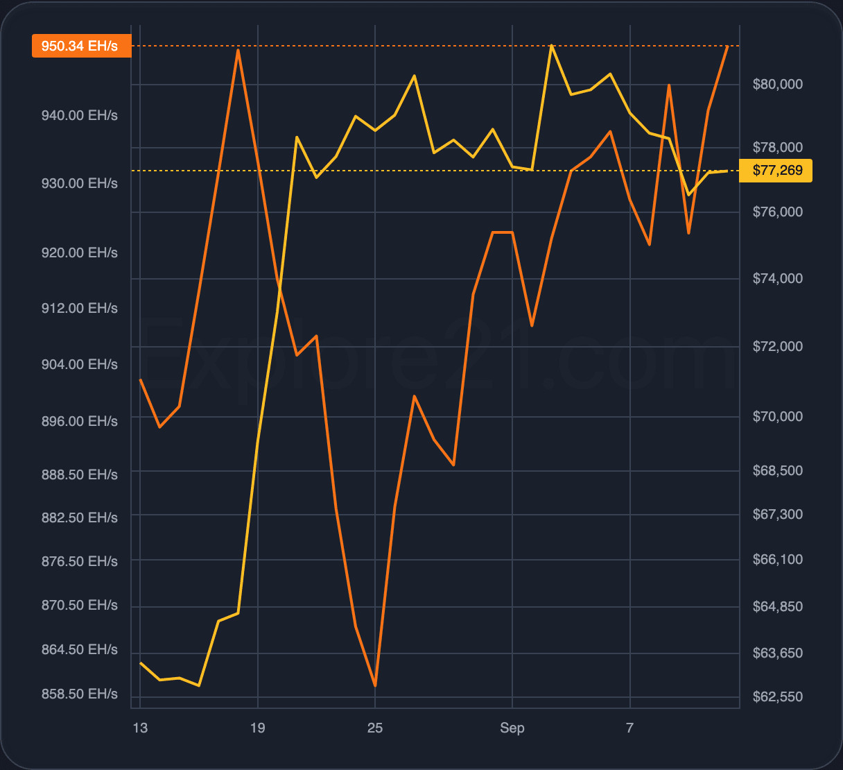Image resolution: width=843 pixels, height=770 pixels.
Task: Click the $72,000 price axis label
Action: point(778,347)
